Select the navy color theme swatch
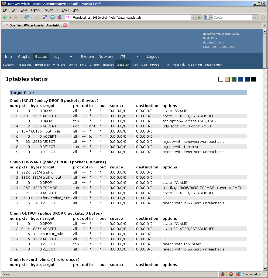This screenshot has width=268, height=278. coord(247,79)
